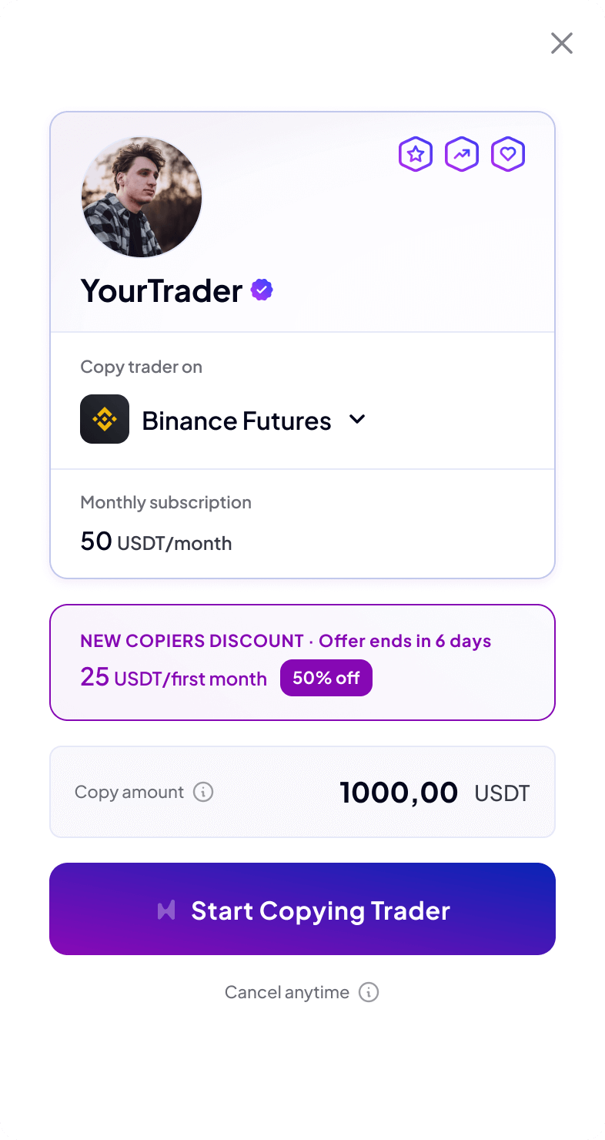
Task: Click the logo icon in the Start Copying button
Action: (166, 910)
